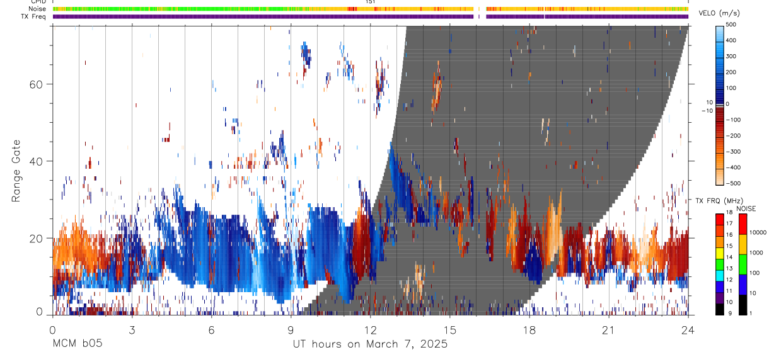Click the '24' hour tick on the time axis
Viewport: 774px width, 357px height.
(x=688, y=330)
